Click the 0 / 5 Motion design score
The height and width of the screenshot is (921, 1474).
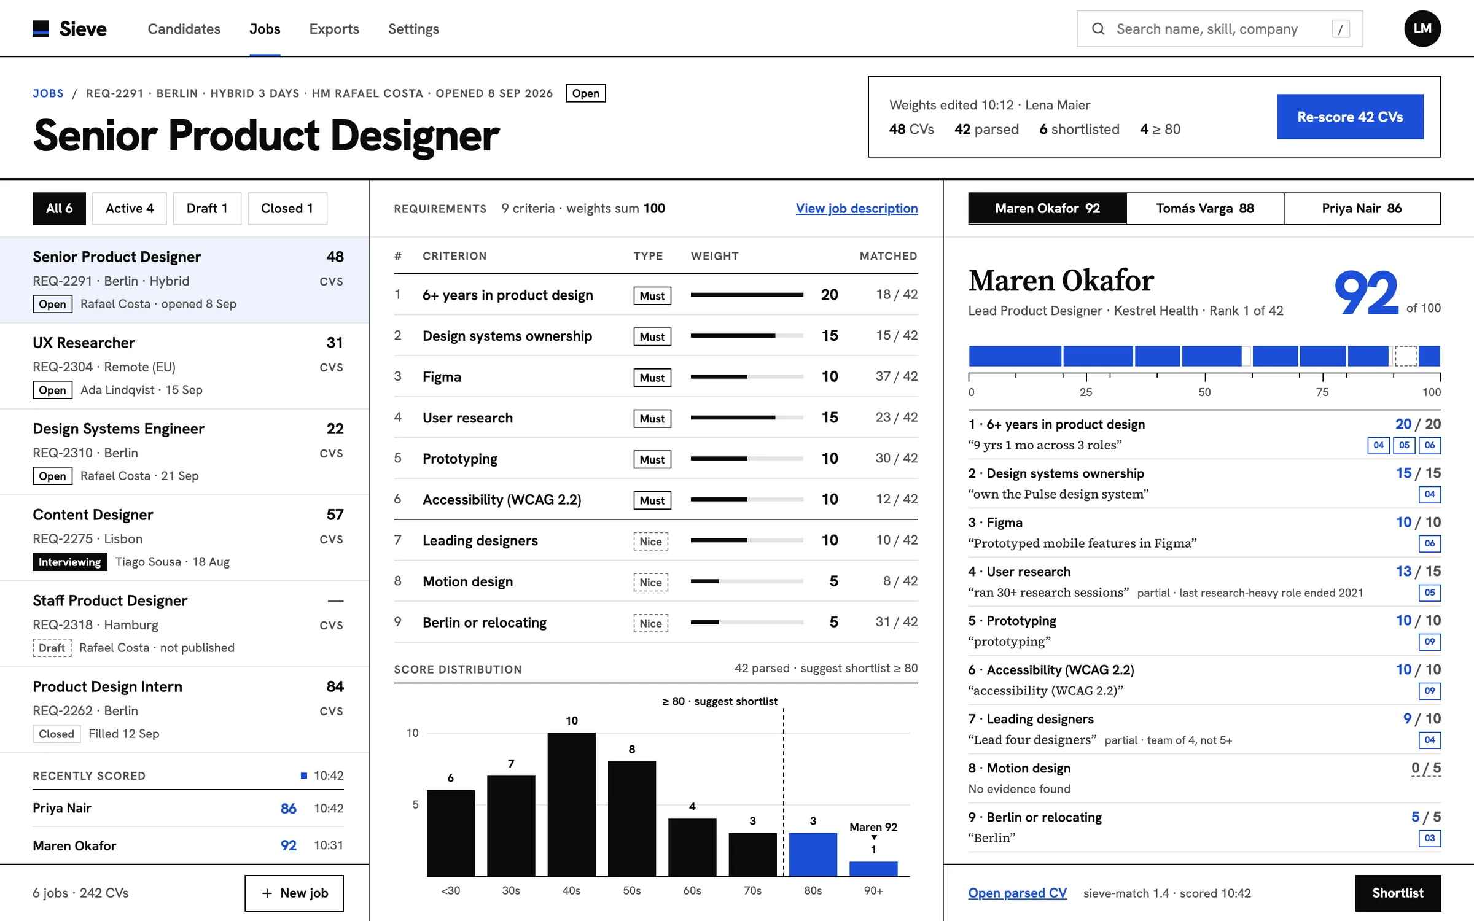[1426, 768]
